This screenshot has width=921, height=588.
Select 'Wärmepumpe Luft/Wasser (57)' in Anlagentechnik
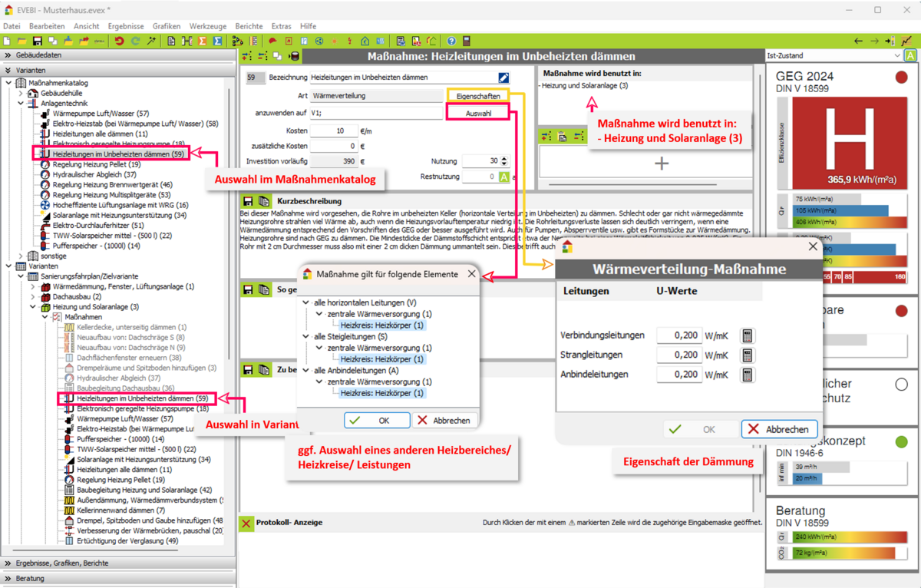(101, 114)
